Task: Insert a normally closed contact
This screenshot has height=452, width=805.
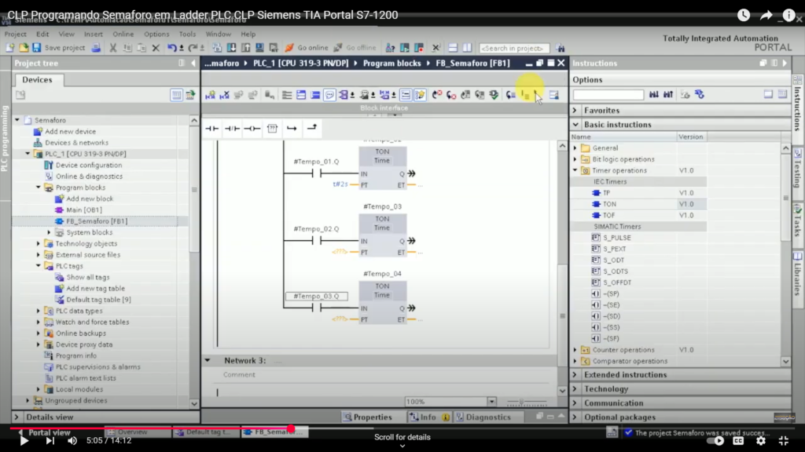Action: click(232, 129)
